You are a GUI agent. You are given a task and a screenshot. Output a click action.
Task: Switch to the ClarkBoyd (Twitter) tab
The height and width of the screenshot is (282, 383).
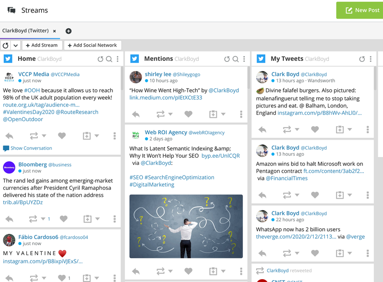pyautogui.click(x=25, y=31)
